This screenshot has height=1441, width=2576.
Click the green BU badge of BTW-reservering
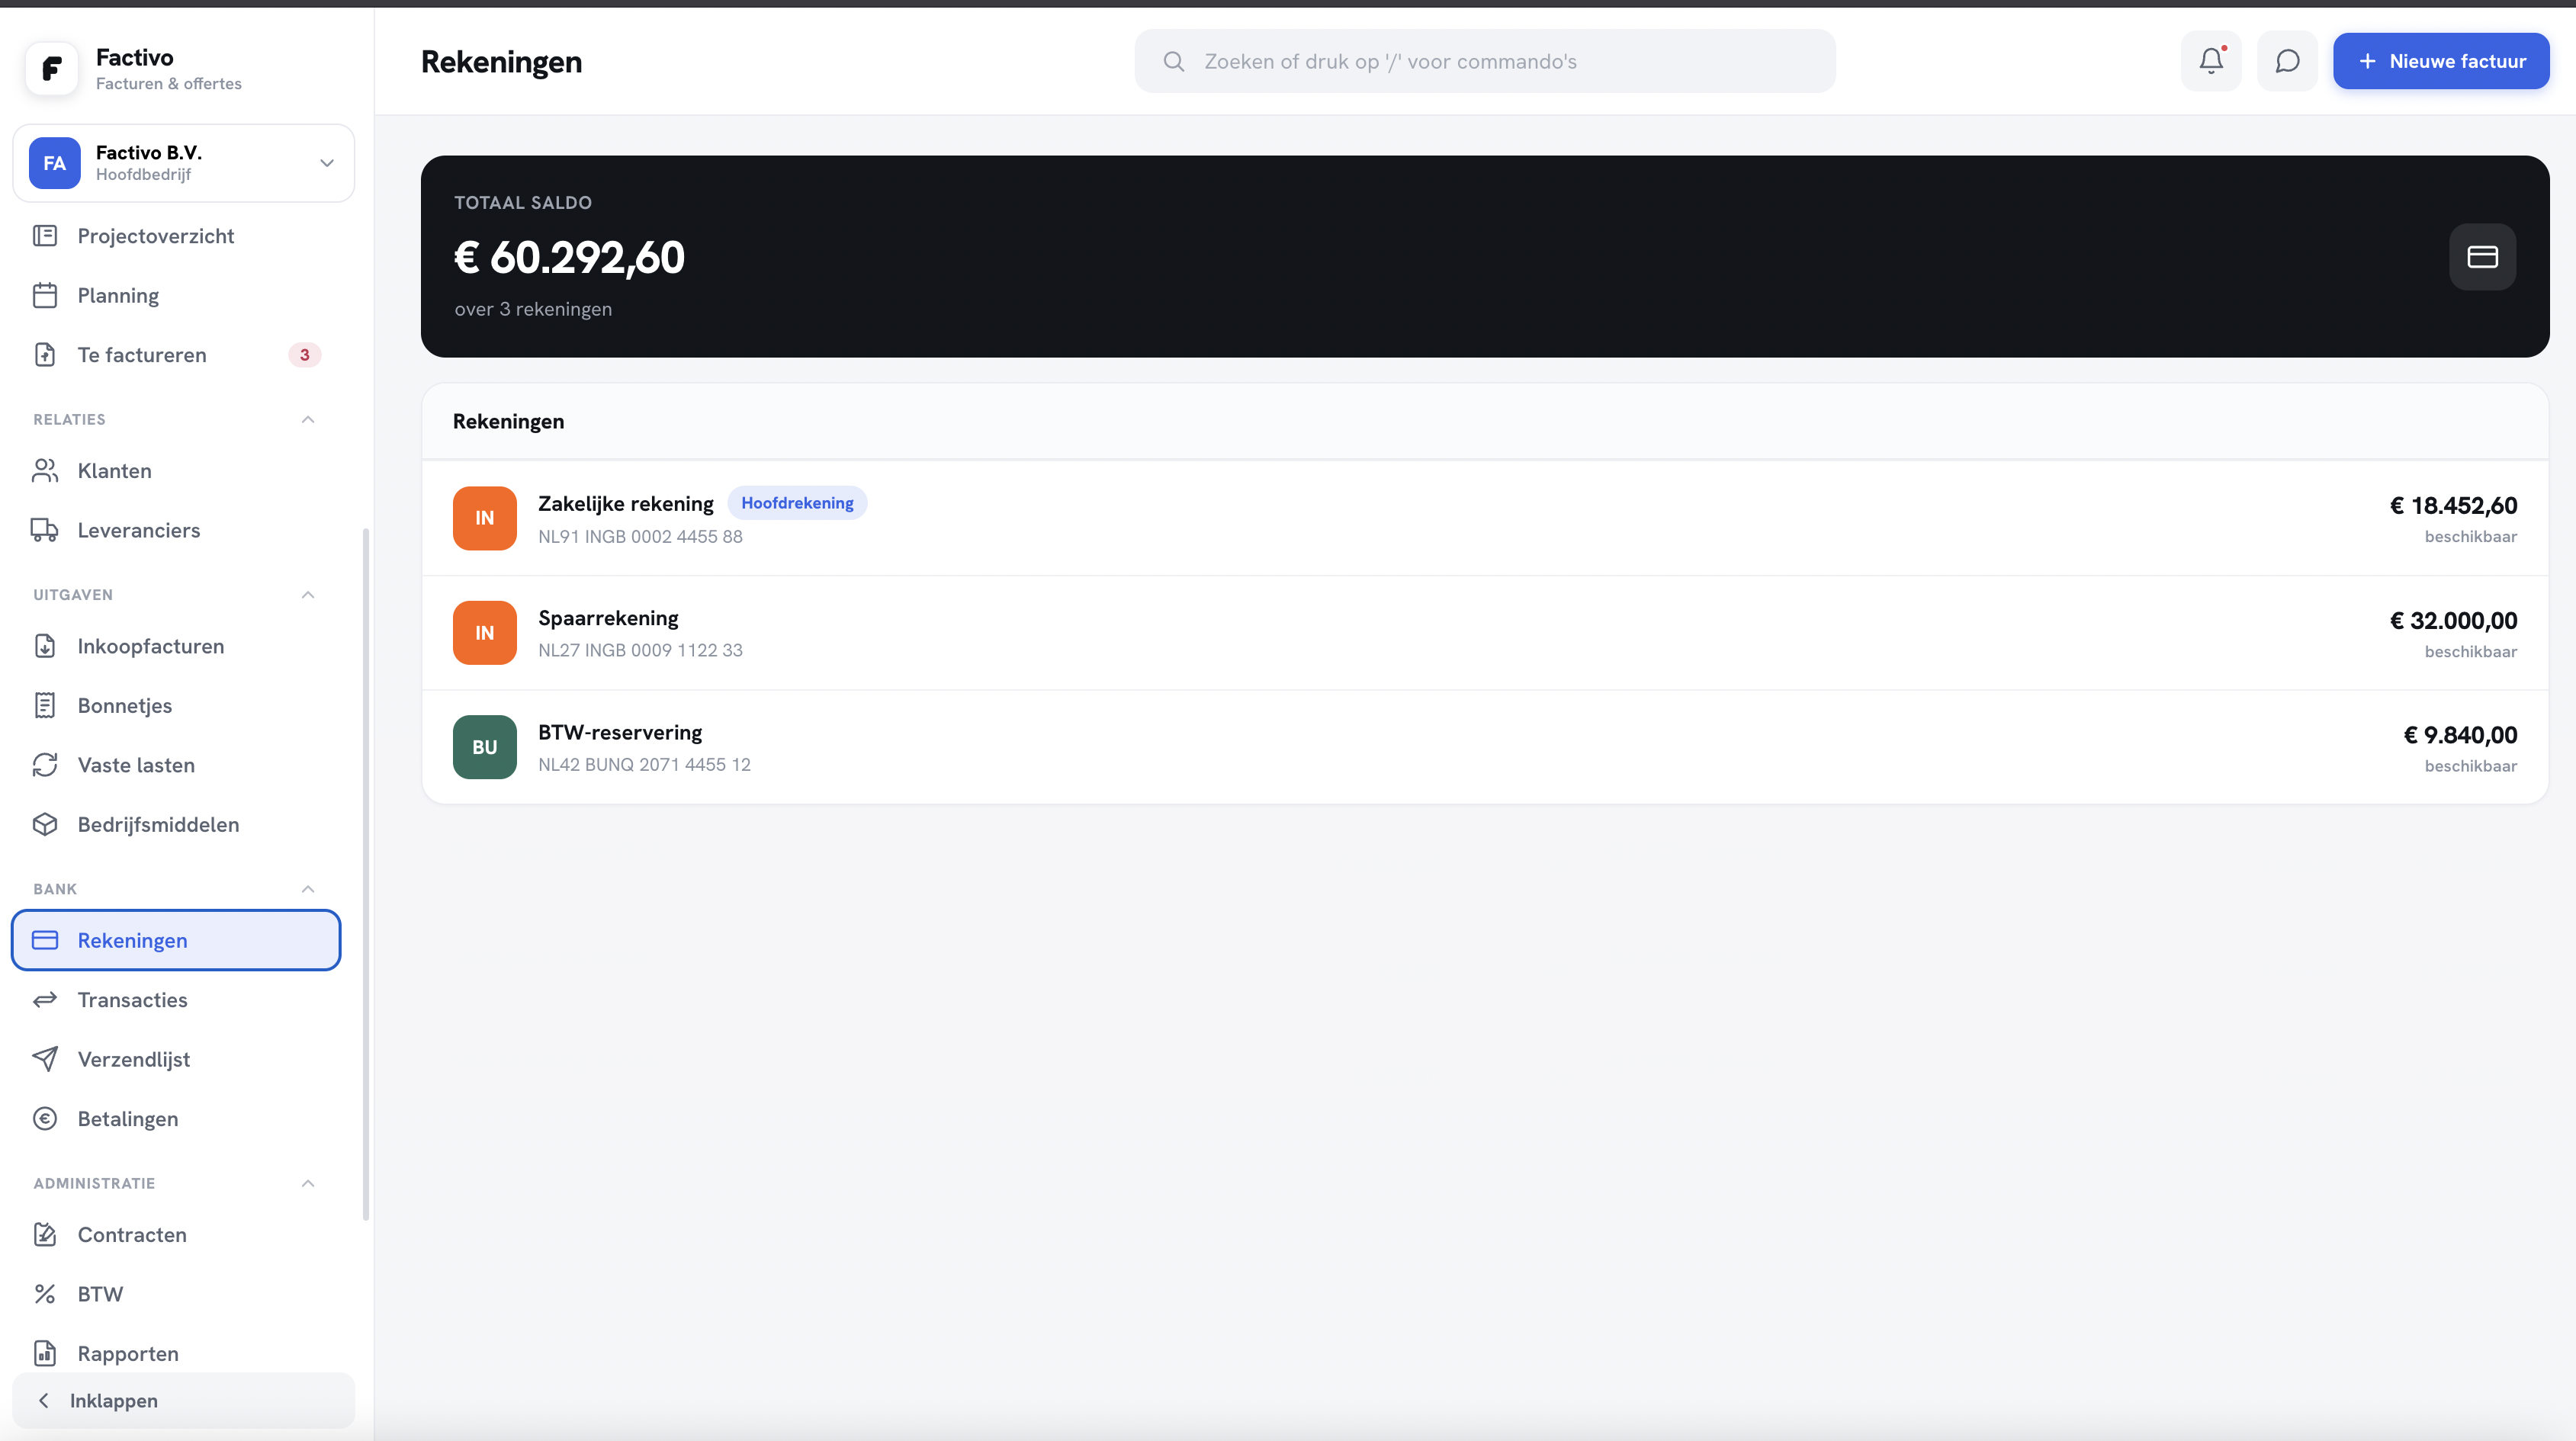point(485,747)
